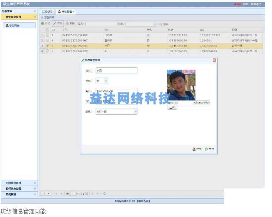
Task: Click QQ cell 1193284480
Action: point(208,51)
